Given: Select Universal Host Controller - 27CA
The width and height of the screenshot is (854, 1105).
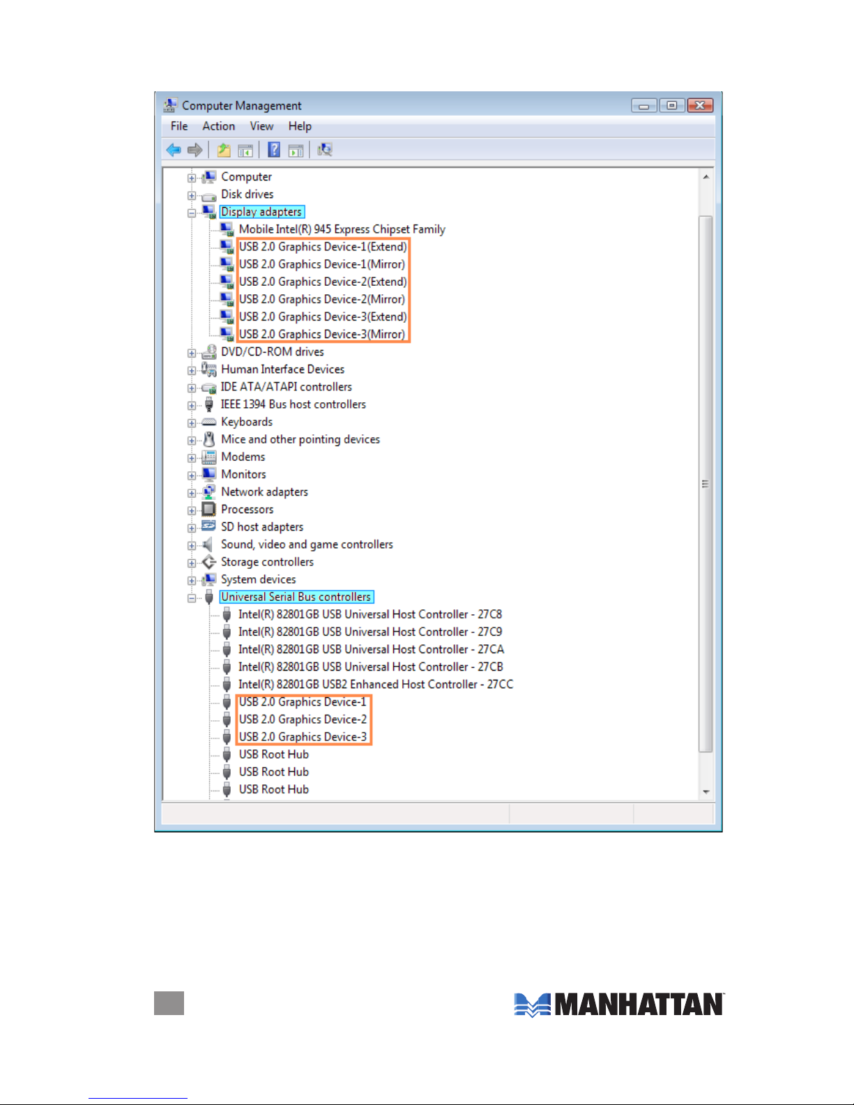Looking at the screenshot, I should (371, 649).
